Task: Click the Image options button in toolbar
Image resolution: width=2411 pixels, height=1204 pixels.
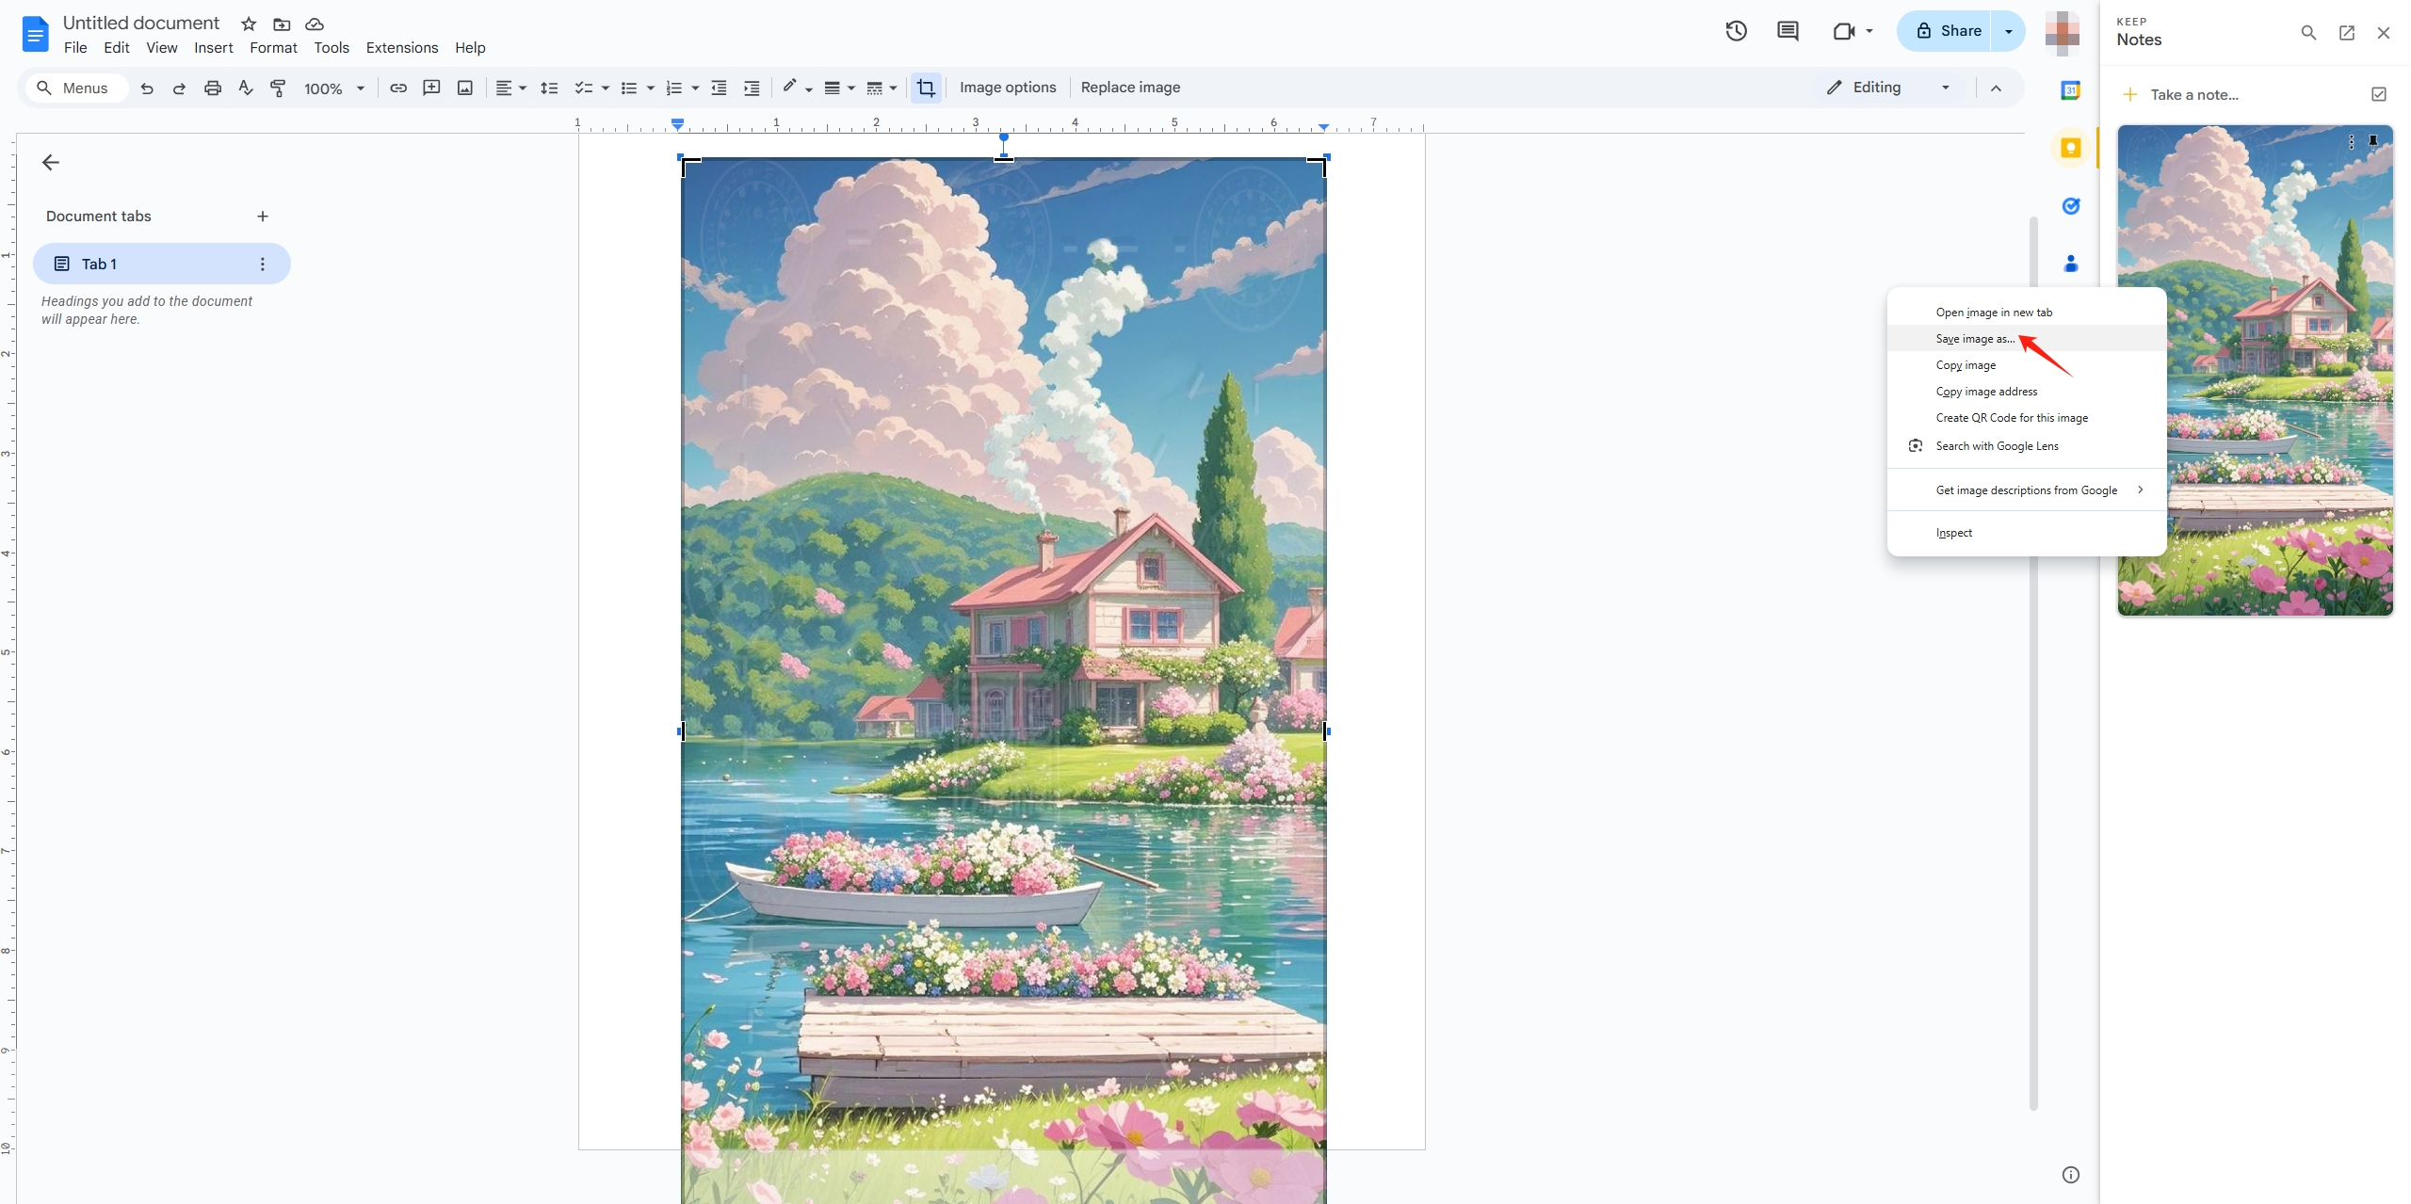Action: pyautogui.click(x=1007, y=88)
